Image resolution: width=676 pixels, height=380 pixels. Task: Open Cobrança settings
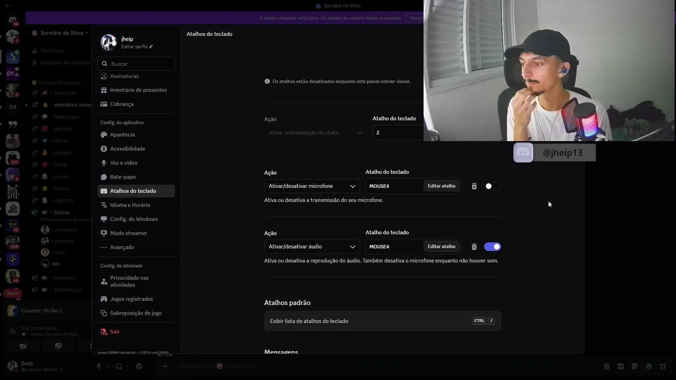coord(136,104)
